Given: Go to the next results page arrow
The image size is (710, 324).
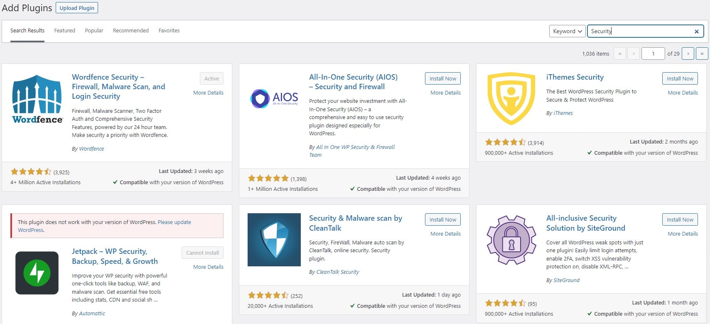Looking at the screenshot, I should (x=688, y=54).
